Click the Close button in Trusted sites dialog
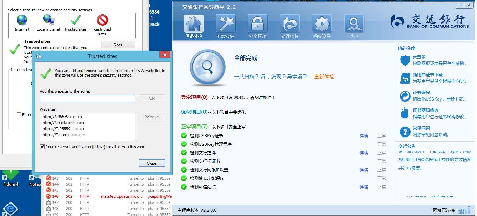 (152, 163)
